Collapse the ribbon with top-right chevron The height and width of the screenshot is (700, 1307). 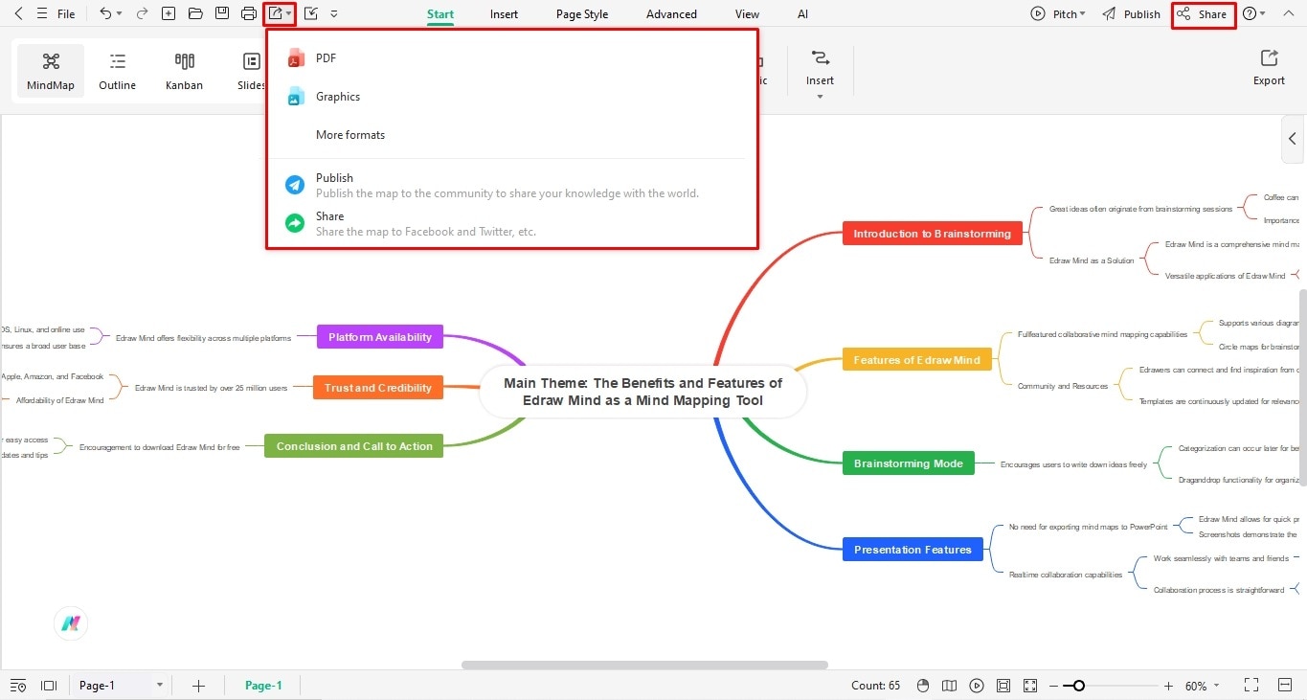1287,14
